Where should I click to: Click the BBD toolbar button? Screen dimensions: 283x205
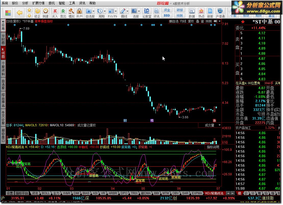pos(167,16)
